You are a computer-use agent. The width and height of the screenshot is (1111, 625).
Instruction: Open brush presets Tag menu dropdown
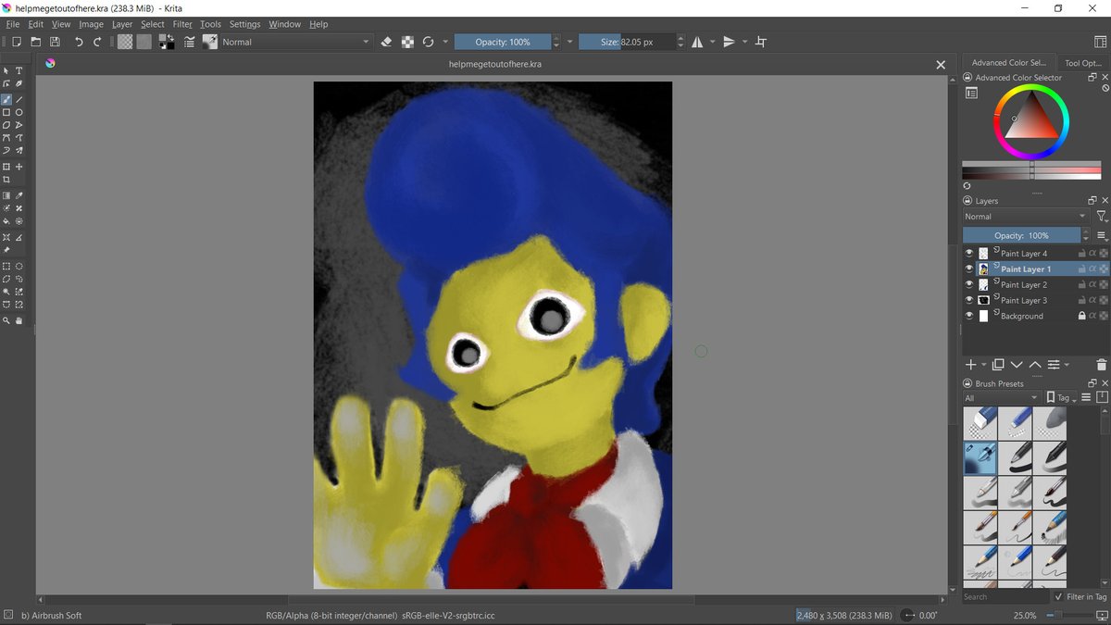click(x=1062, y=398)
